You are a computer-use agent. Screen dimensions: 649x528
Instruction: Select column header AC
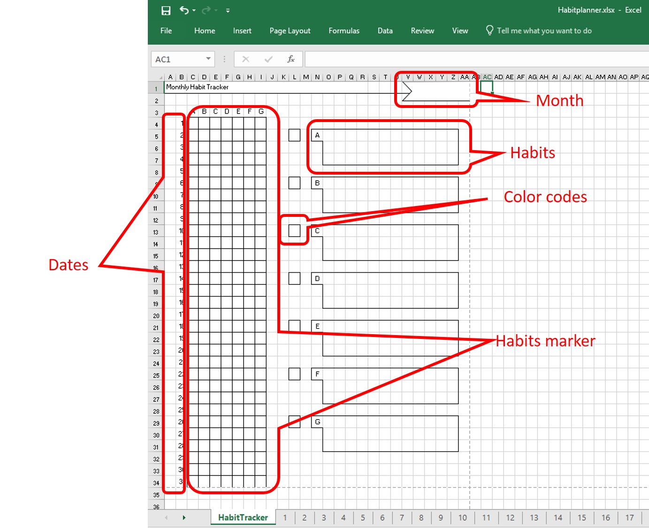point(487,77)
